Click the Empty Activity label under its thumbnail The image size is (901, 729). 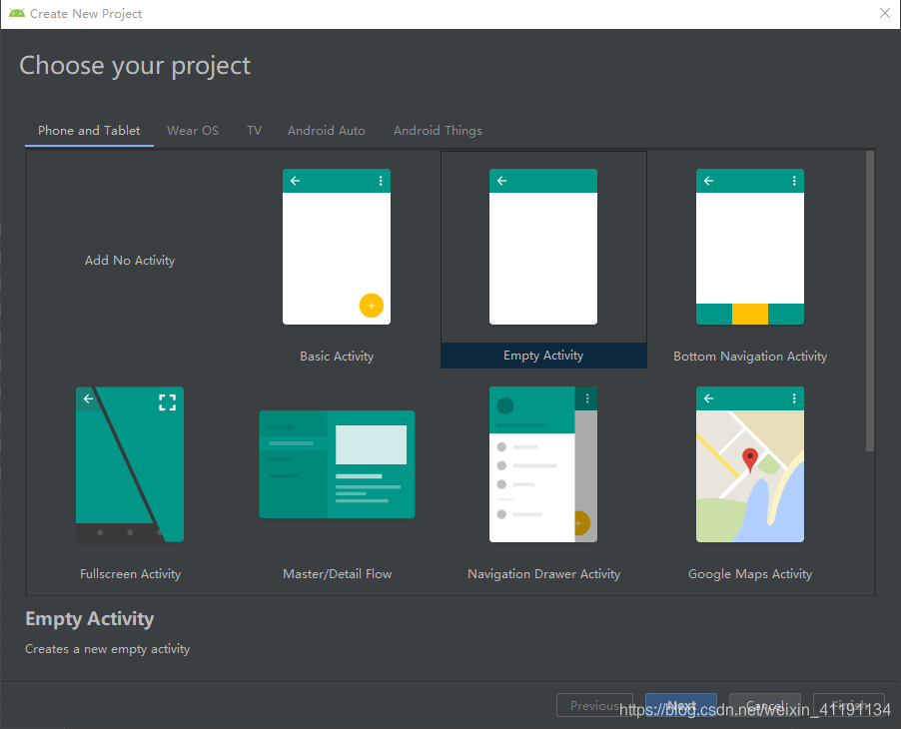click(x=543, y=356)
